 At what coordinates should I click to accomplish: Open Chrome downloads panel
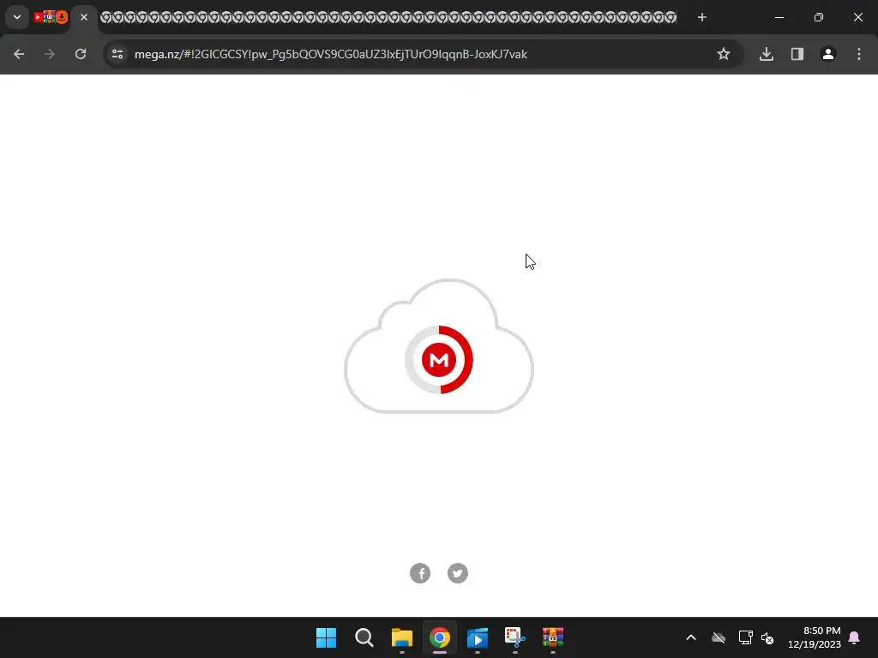[x=767, y=54]
